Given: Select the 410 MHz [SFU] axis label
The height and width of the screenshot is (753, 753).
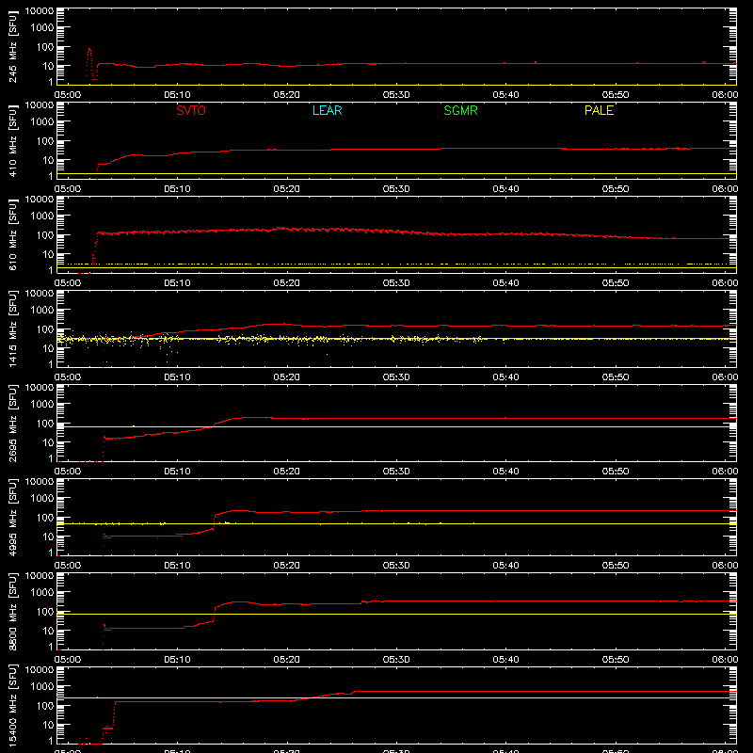Looking at the screenshot, I should tap(13, 141).
